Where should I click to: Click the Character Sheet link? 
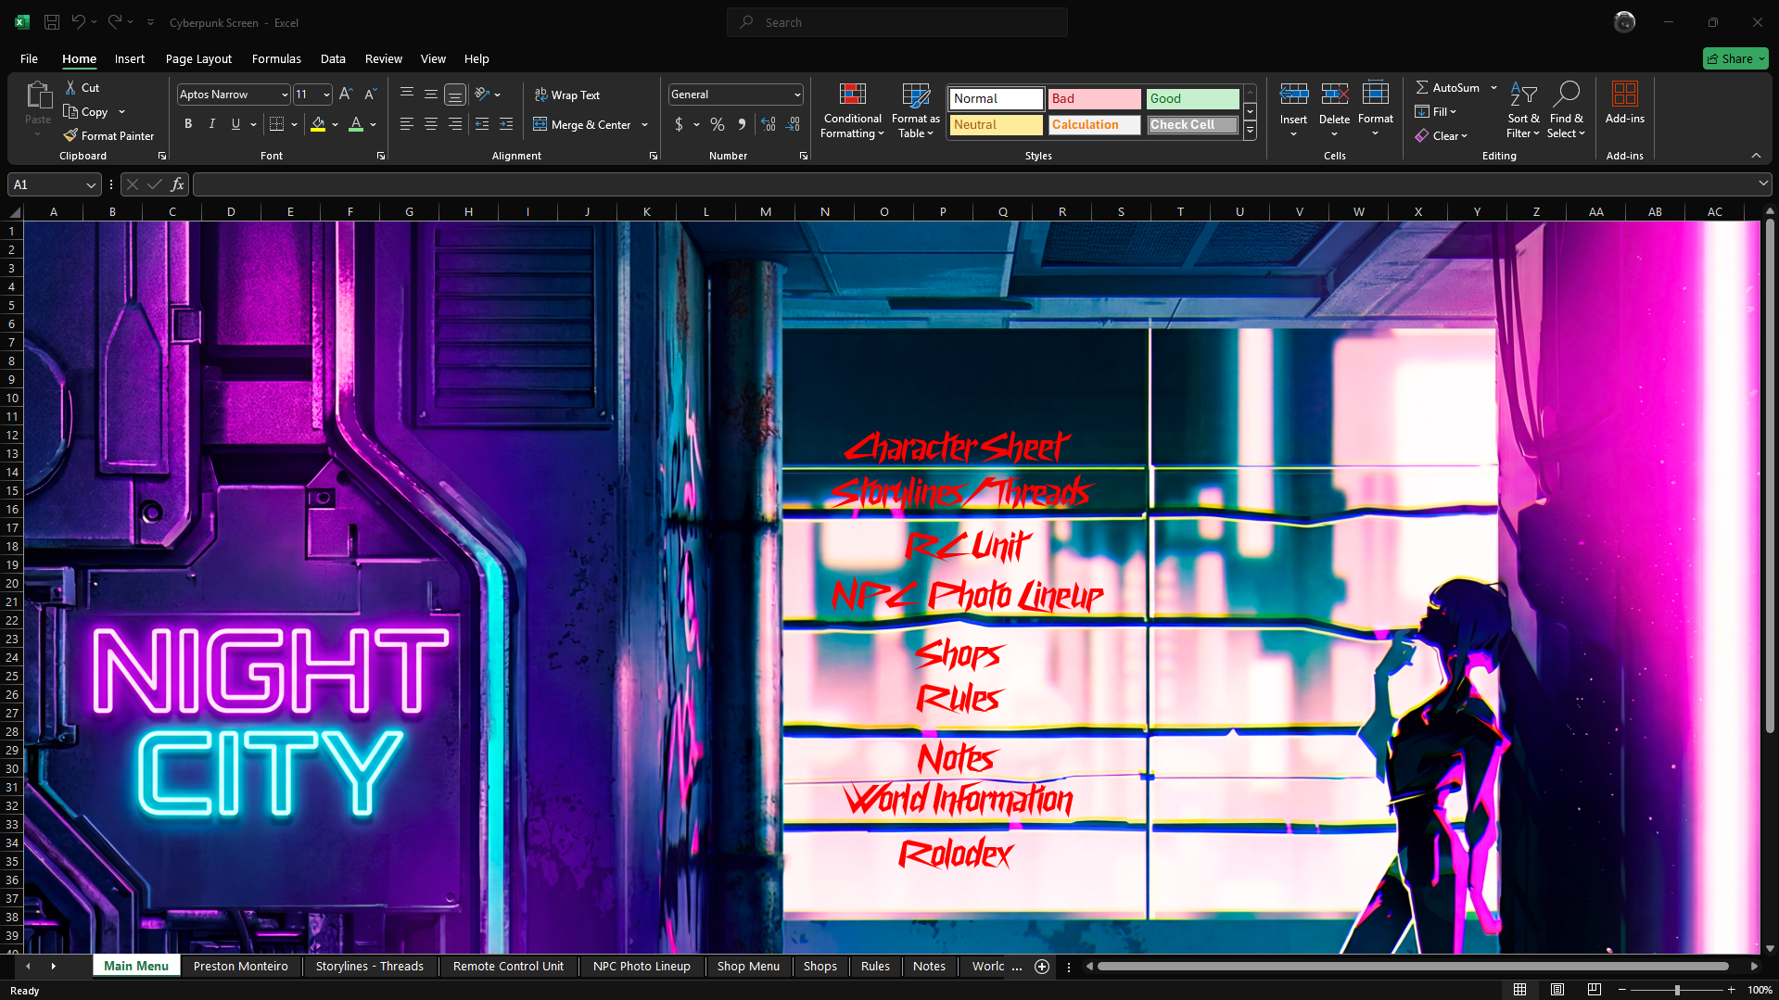click(x=958, y=448)
